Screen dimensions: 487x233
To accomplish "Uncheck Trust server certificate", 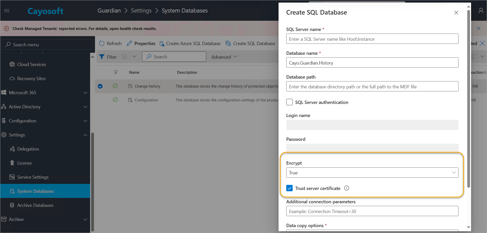I will 289,188.
